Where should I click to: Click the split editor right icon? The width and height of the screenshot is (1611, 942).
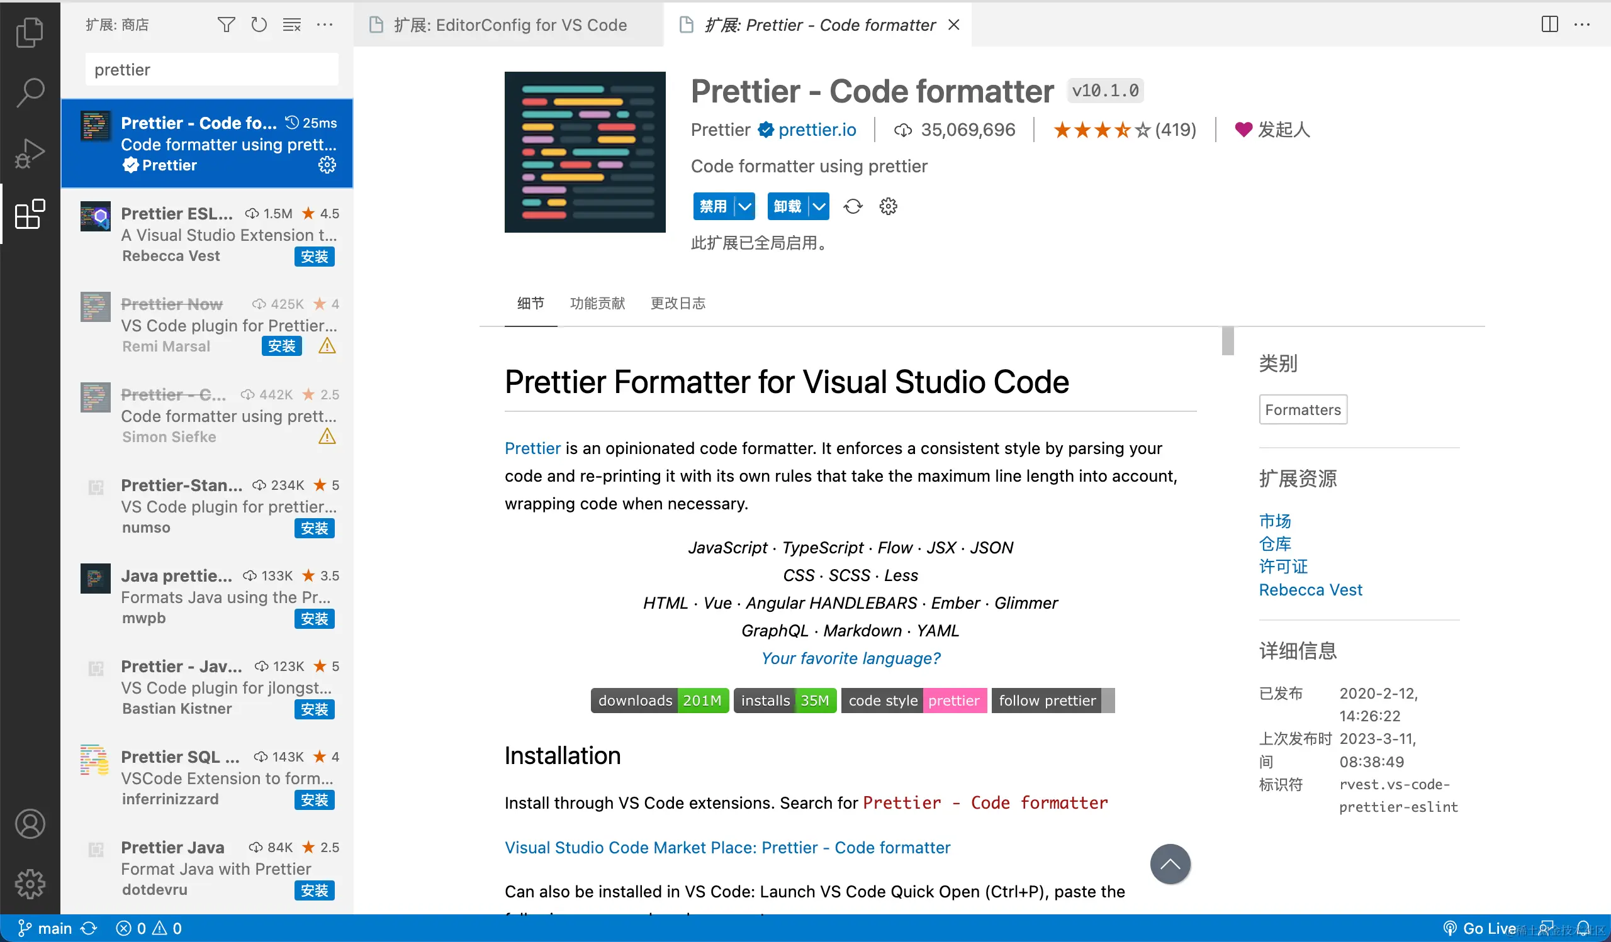click(x=1549, y=25)
